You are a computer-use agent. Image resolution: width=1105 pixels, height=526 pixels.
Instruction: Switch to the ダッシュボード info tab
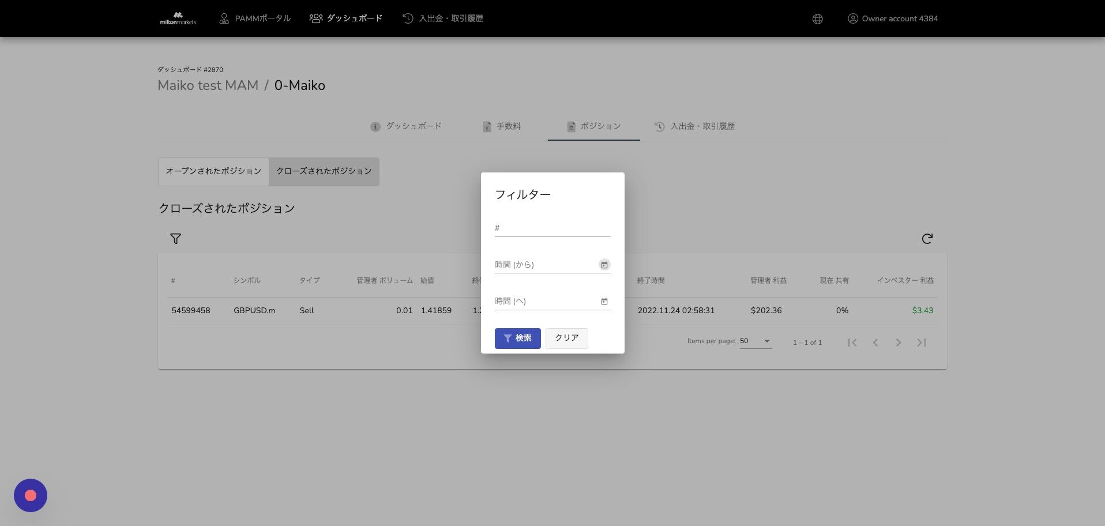tap(406, 126)
